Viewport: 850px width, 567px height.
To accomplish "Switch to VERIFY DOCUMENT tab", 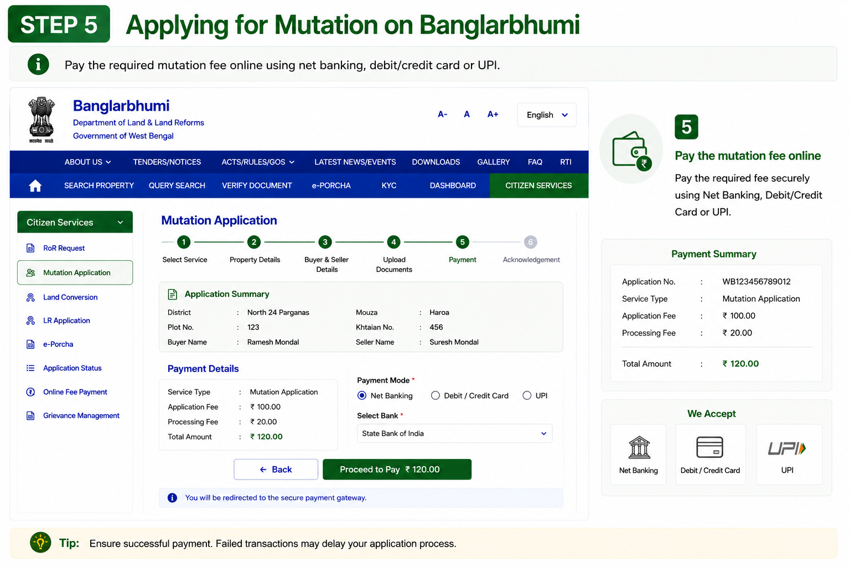I will (257, 185).
